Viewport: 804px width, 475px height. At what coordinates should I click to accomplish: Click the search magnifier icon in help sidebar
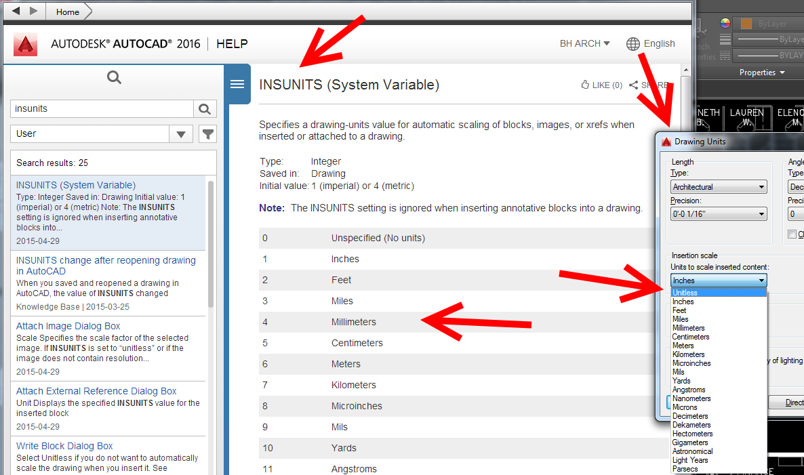click(113, 77)
